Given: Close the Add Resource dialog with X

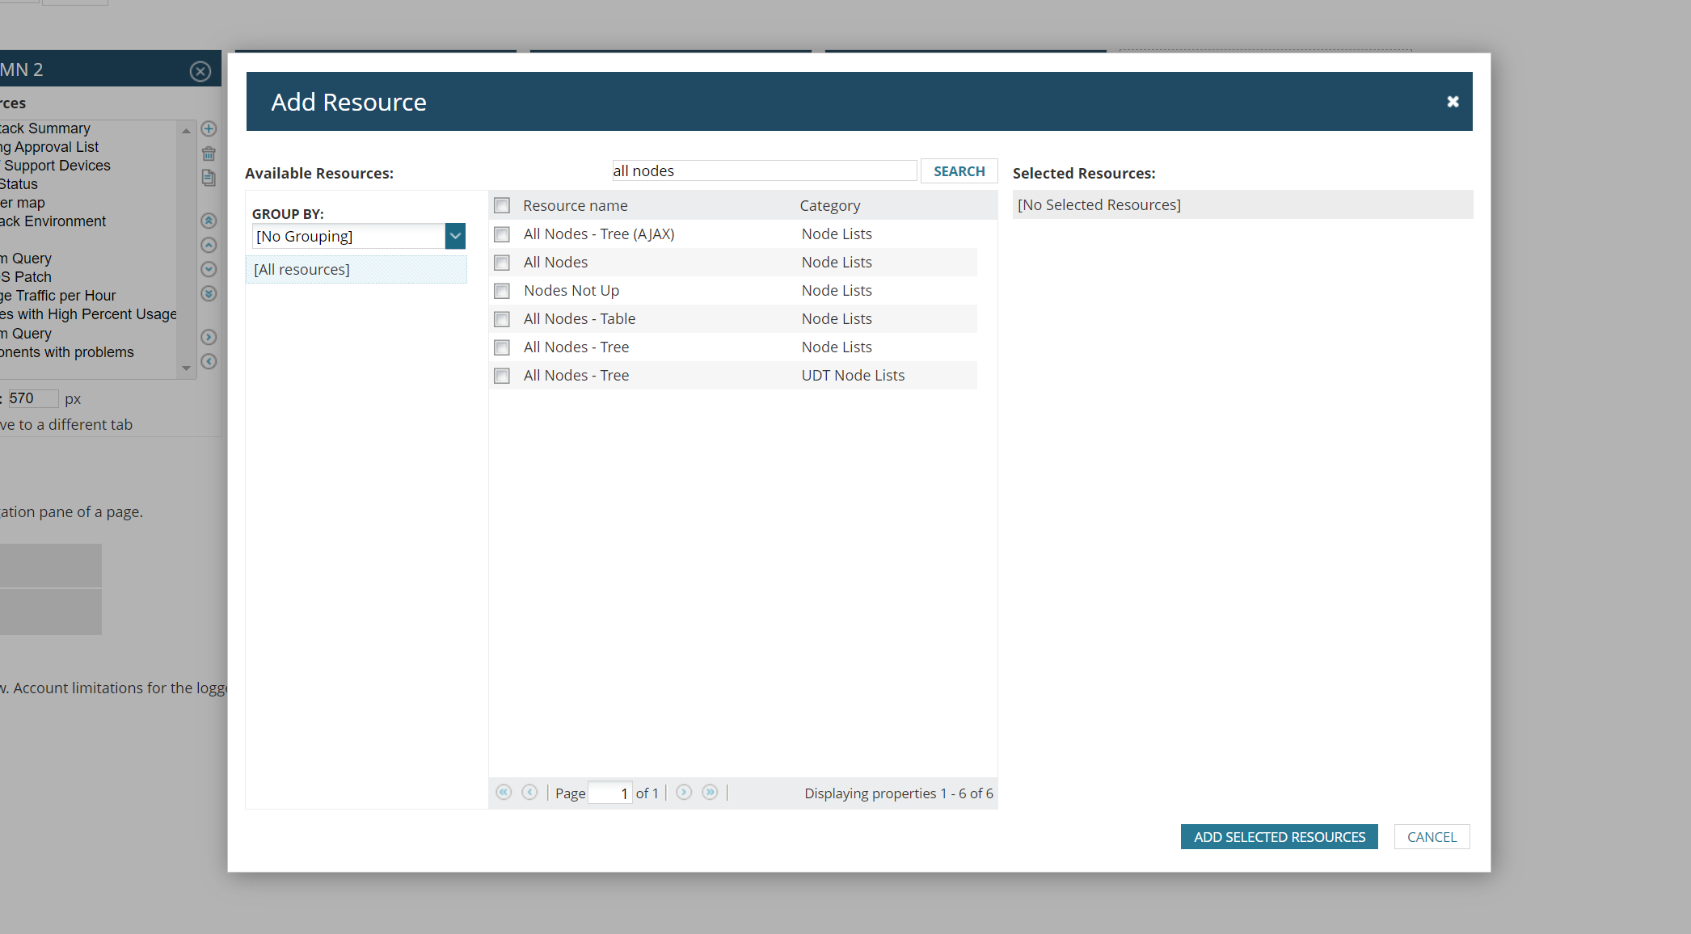Looking at the screenshot, I should pyautogui.click(x=1453, y=102).
